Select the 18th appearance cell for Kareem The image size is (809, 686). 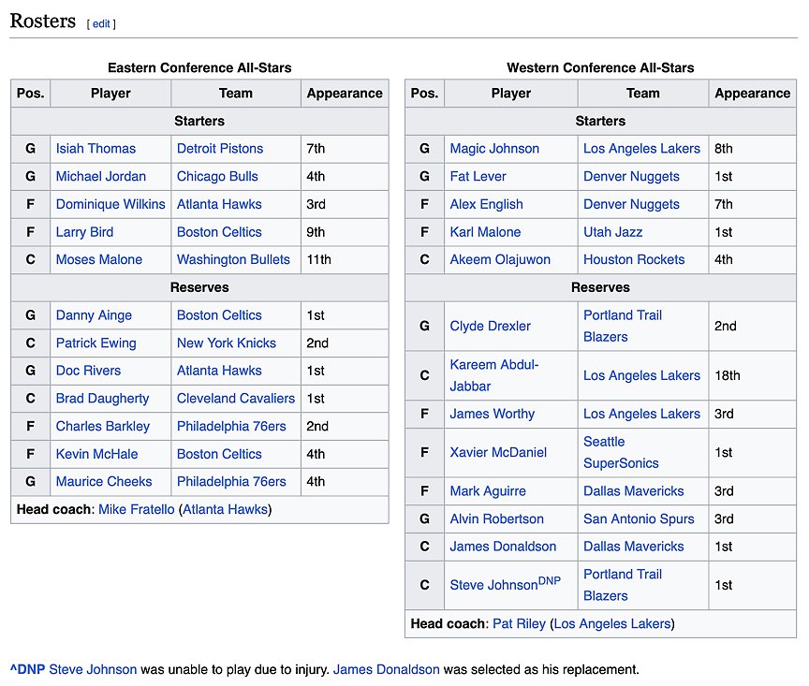pos(752,375)
